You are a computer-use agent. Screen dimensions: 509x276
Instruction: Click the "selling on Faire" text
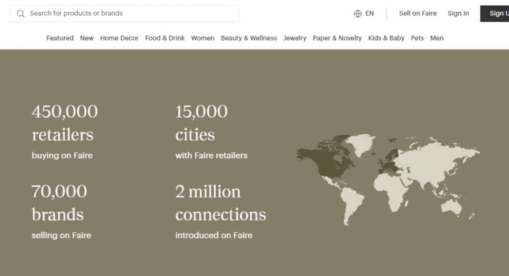[61, 235]
